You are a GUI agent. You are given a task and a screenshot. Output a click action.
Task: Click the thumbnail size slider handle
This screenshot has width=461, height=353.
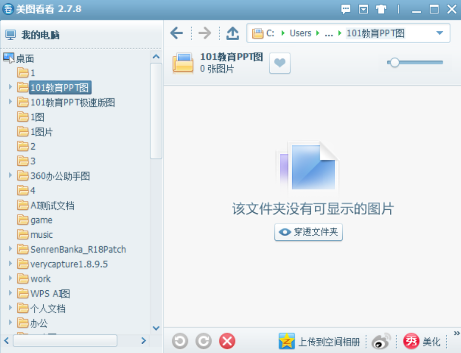(394, 62)
